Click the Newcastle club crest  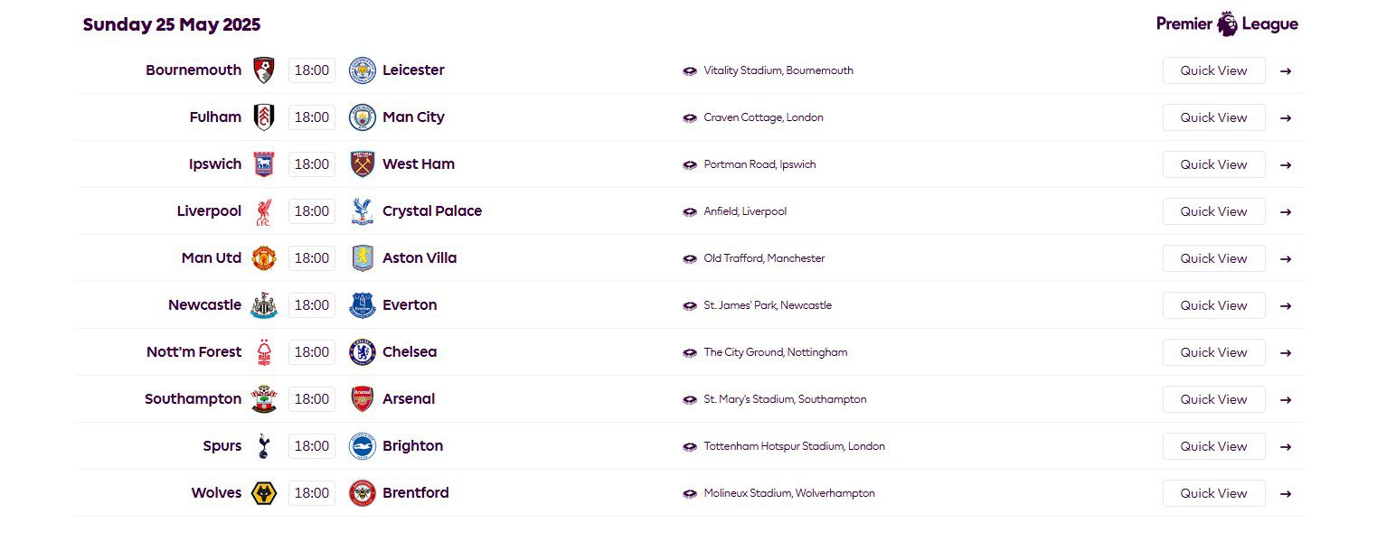coord(264,305)
